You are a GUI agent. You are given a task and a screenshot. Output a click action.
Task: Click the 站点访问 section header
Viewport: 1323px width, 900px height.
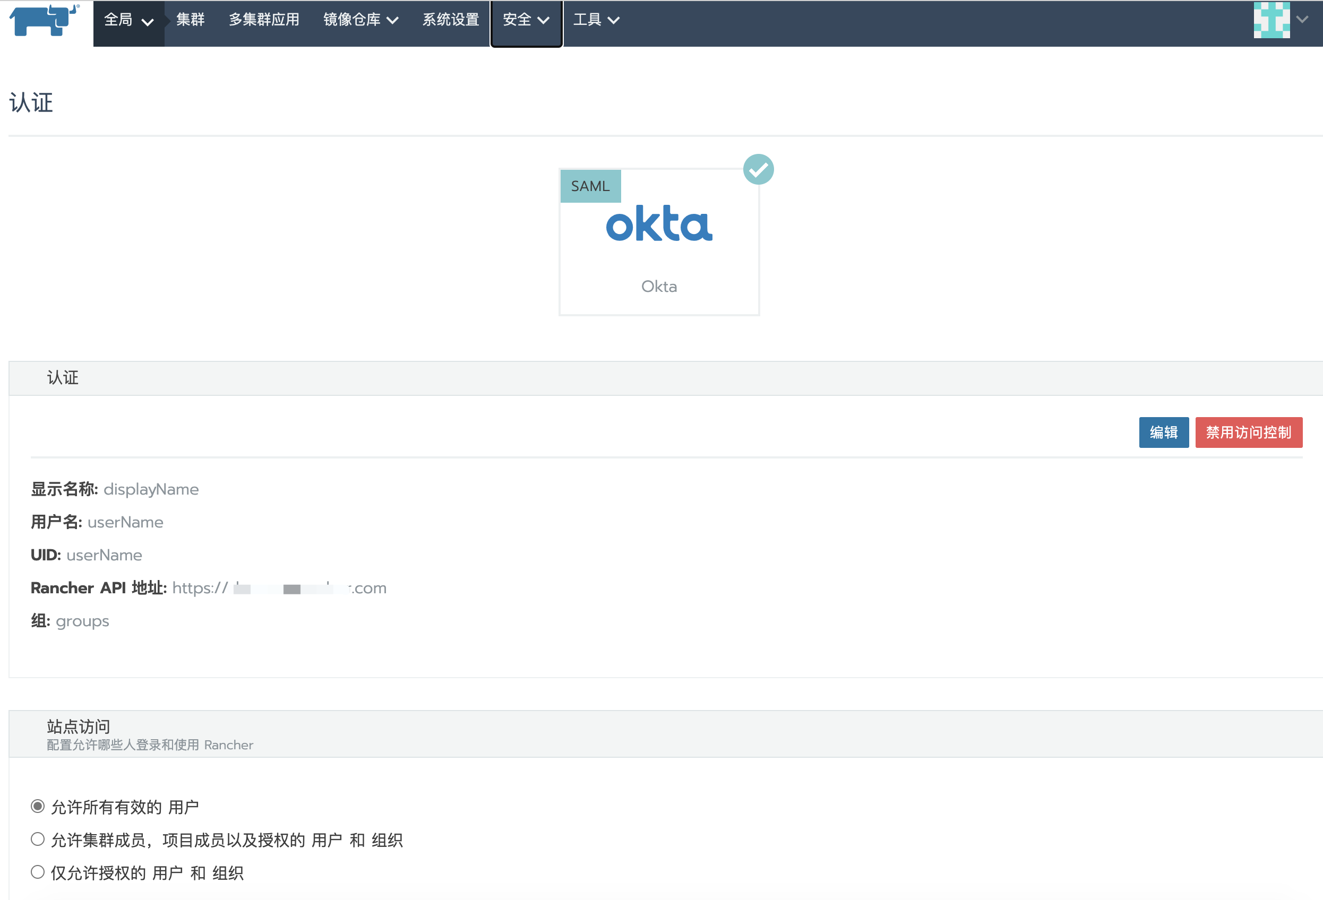(x=79, y=726)
